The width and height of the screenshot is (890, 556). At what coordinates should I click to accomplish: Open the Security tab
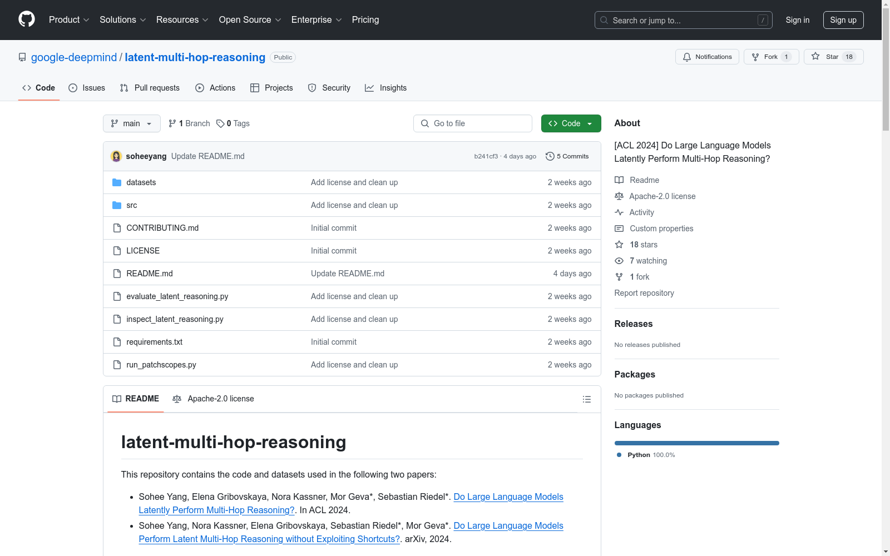[329, 88]
